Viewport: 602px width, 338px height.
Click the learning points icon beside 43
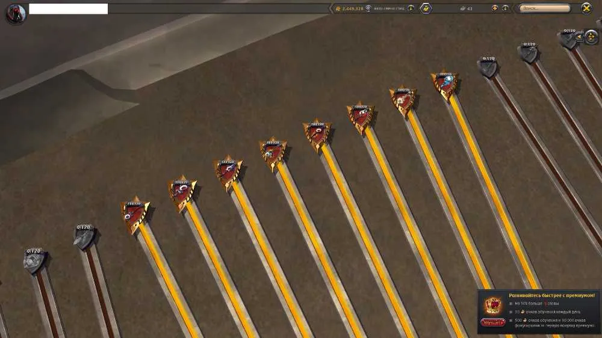coord(462,8)
